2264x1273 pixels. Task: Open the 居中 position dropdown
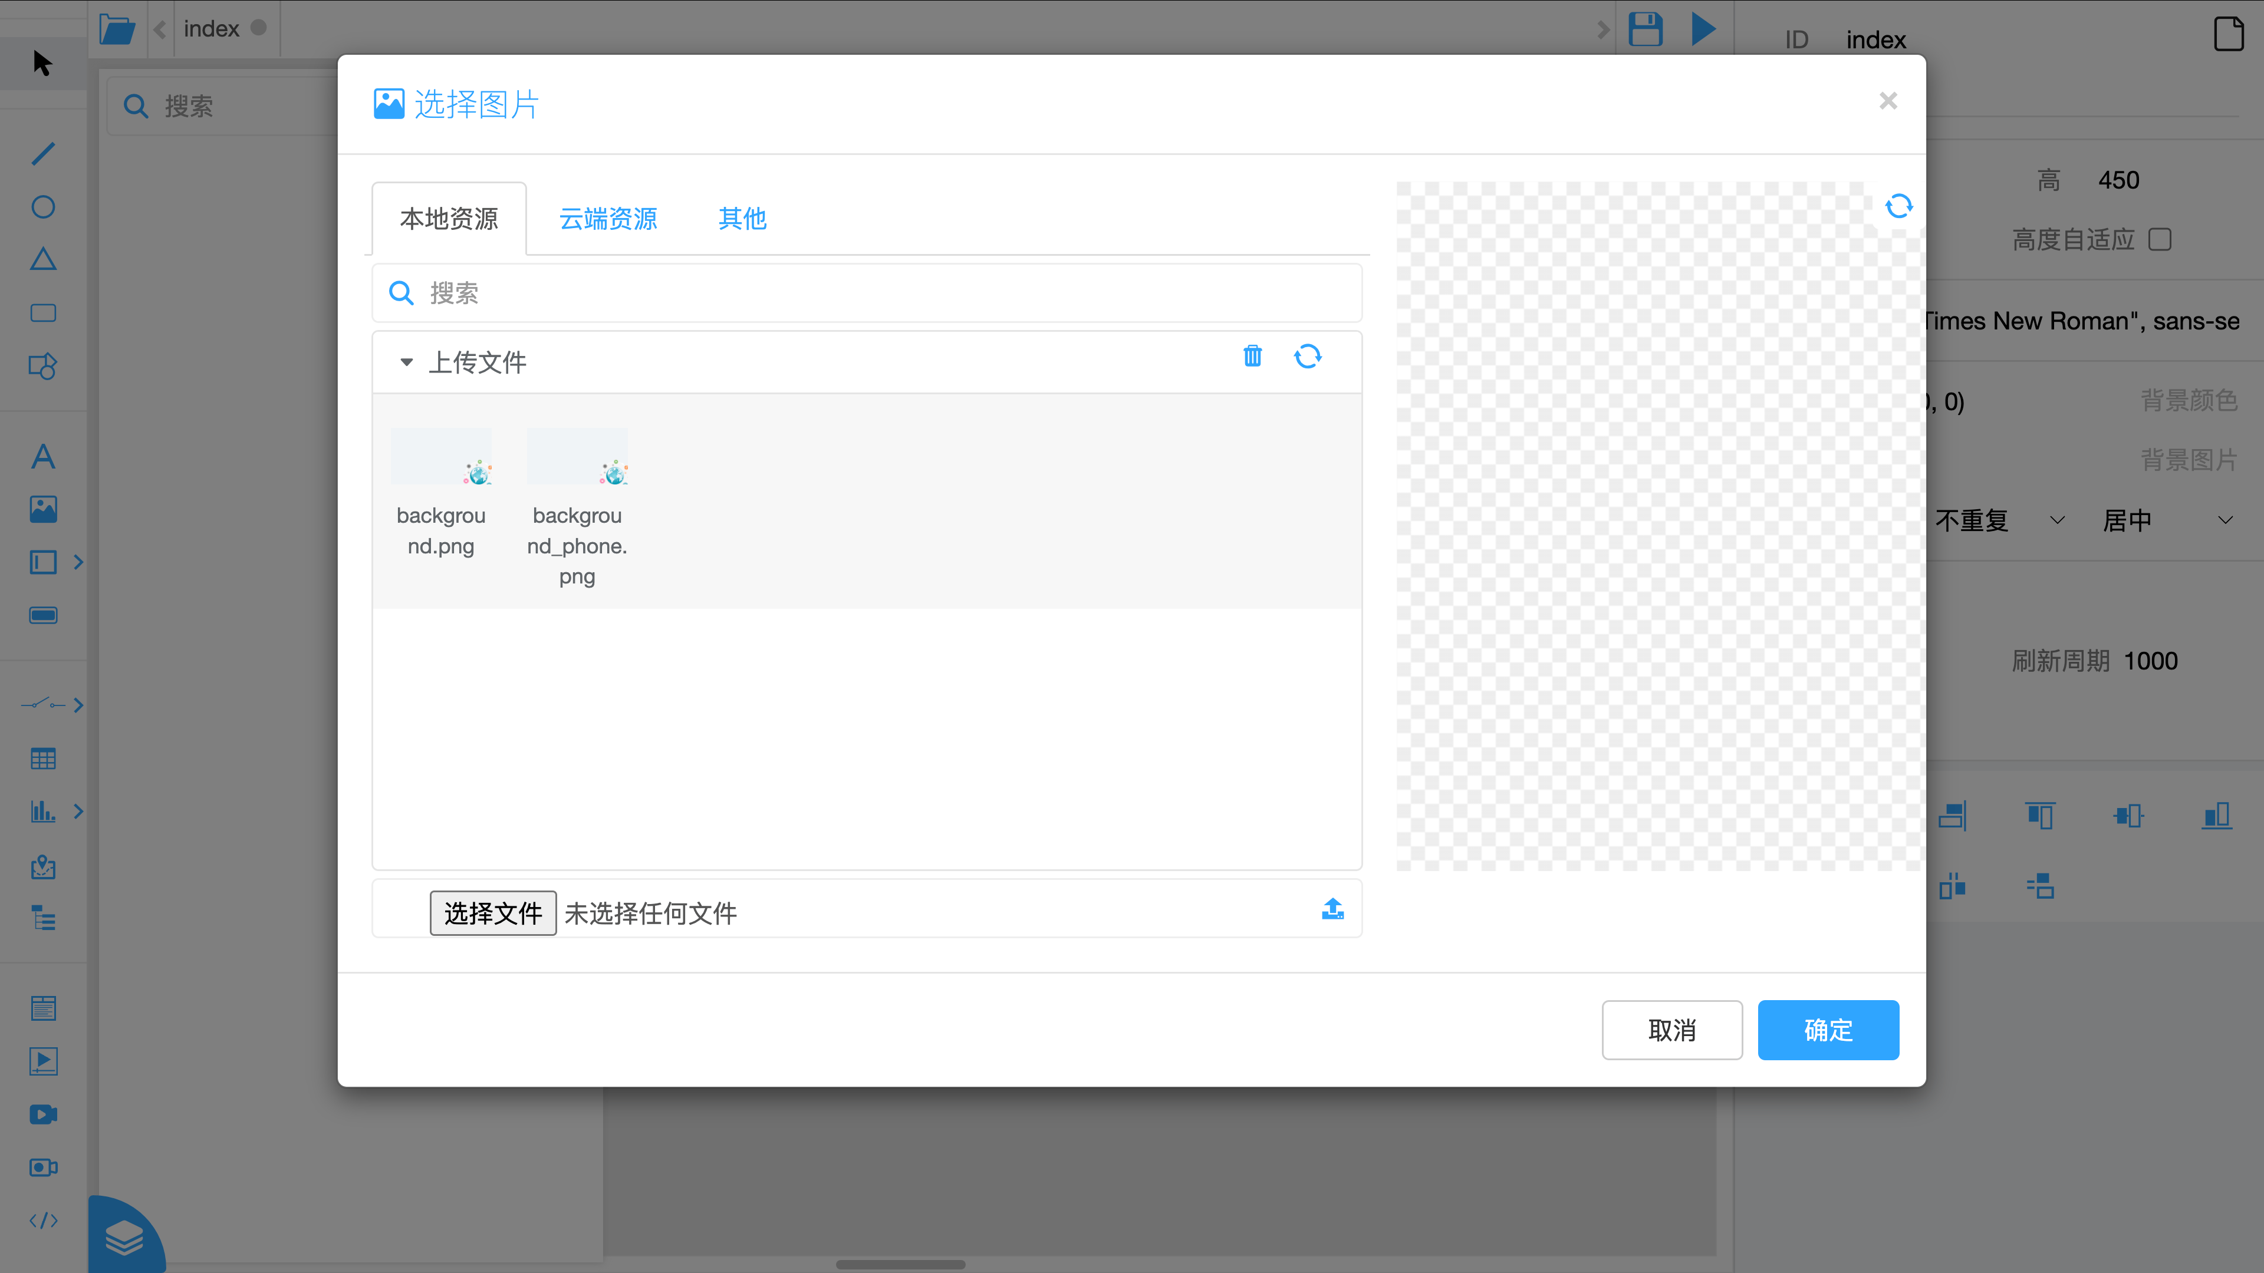(x=2167, y=520)
